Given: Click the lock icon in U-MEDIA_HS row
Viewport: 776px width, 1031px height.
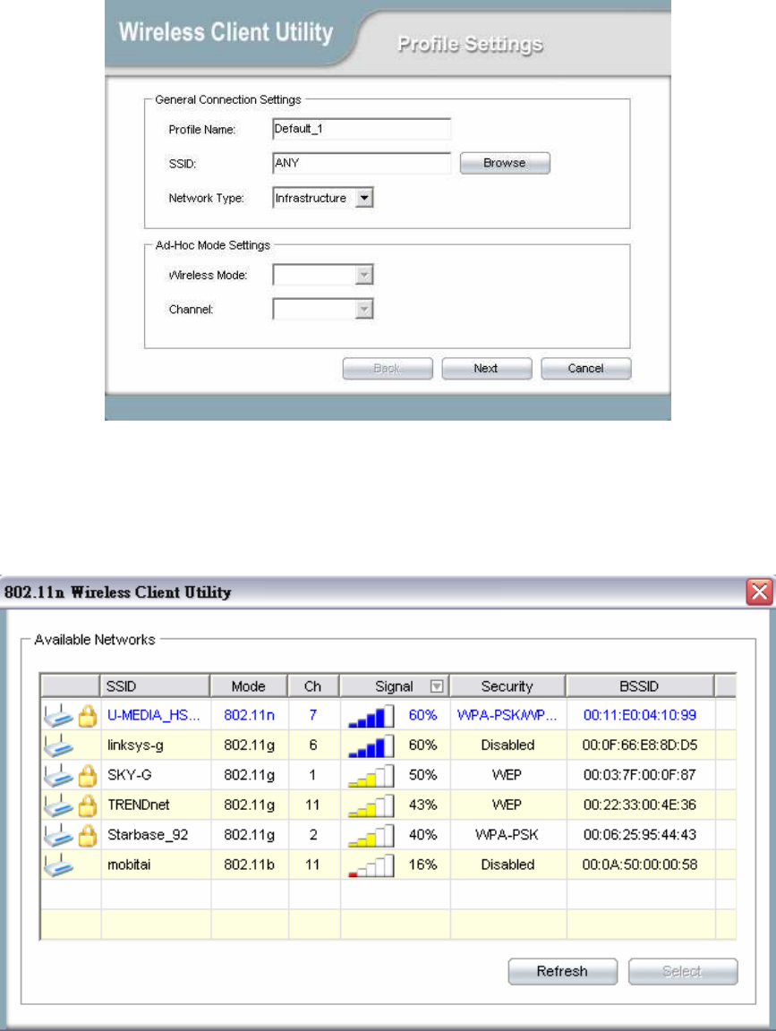Looking at the screenshot, I should coord(88,716).
